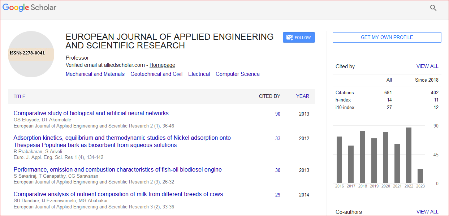Click the search magnifier icon
449x216 pixels.
click(433, 8)
